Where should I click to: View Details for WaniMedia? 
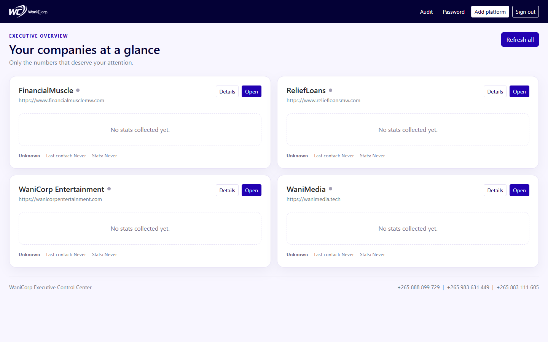(495, 190)
